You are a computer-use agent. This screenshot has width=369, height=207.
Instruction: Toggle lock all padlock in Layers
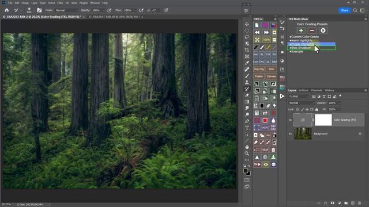click(317, 109)
